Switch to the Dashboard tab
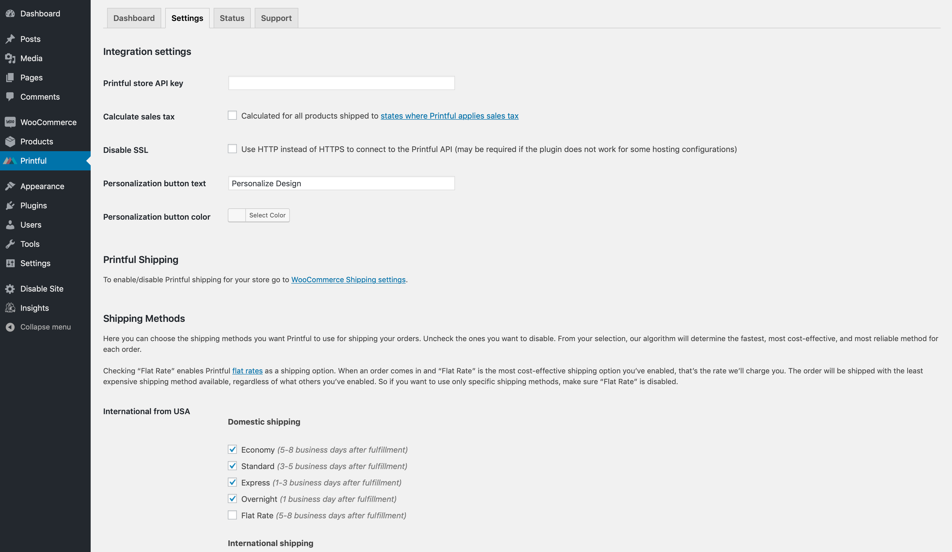The width and height of the screenshot is (952, 552). [134, 18]
